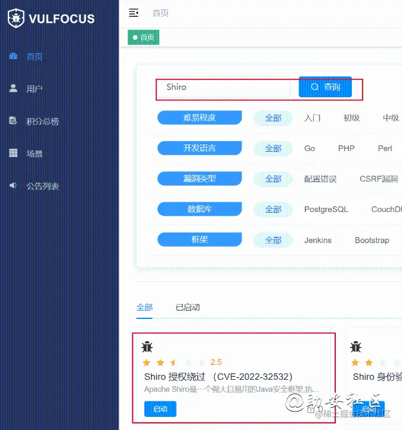
Task: Click the person icon beside 用户
Action: click(13, 88)
